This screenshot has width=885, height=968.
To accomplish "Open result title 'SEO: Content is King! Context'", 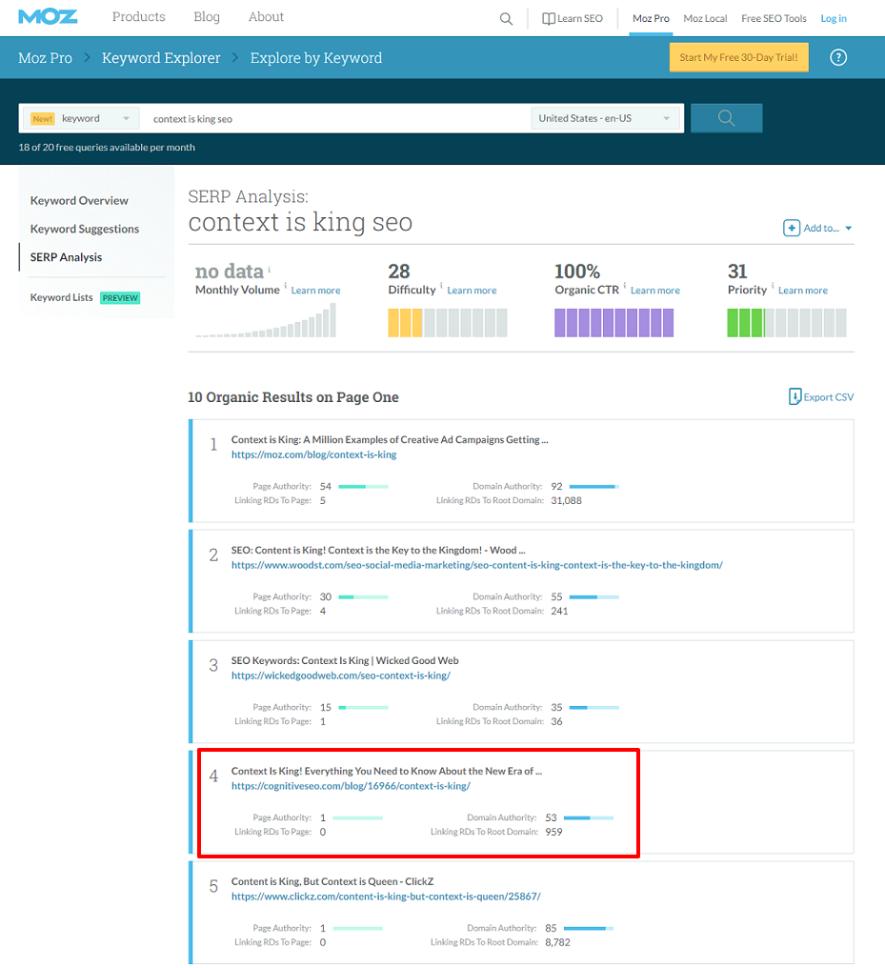I will (377, 550).
